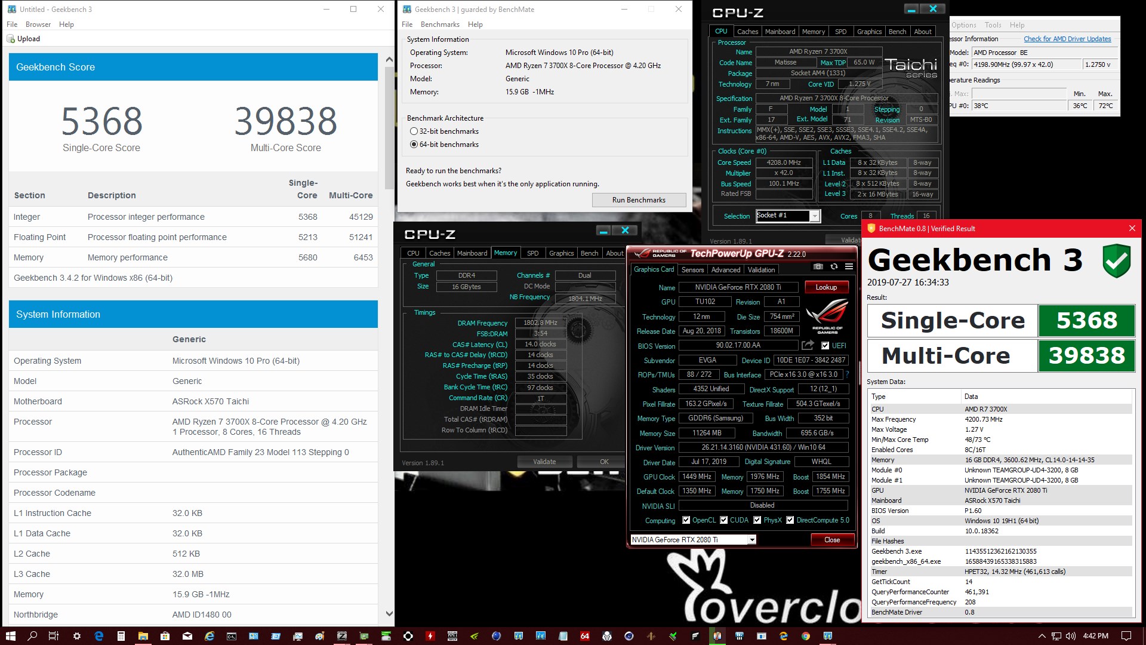Open volume control in system tray

1071,636
